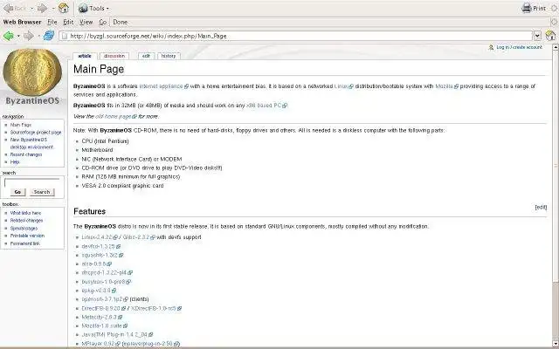Open Related changes toolbox link

[26, 221]
